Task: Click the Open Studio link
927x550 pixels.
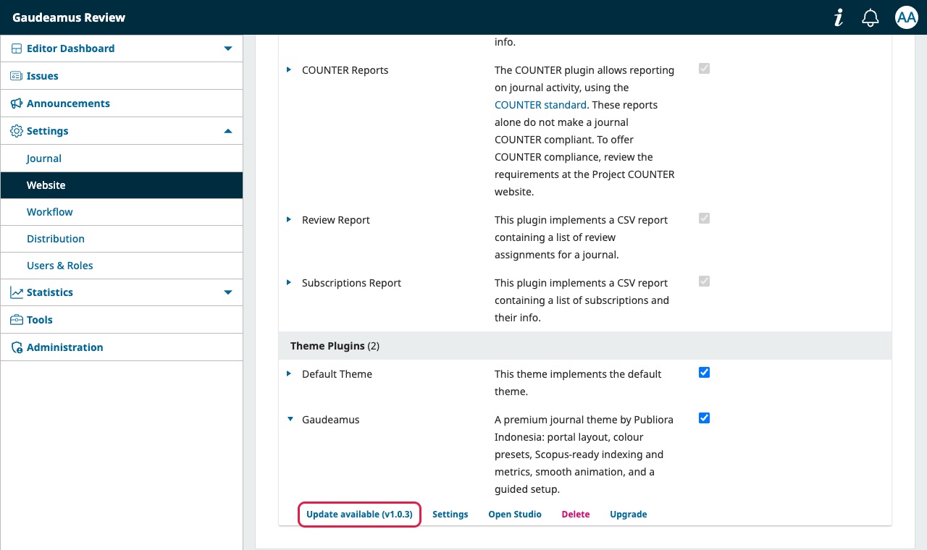Action: tap(515, 515)
